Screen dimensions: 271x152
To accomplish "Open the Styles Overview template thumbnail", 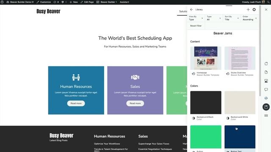I will tap(240, 58).
